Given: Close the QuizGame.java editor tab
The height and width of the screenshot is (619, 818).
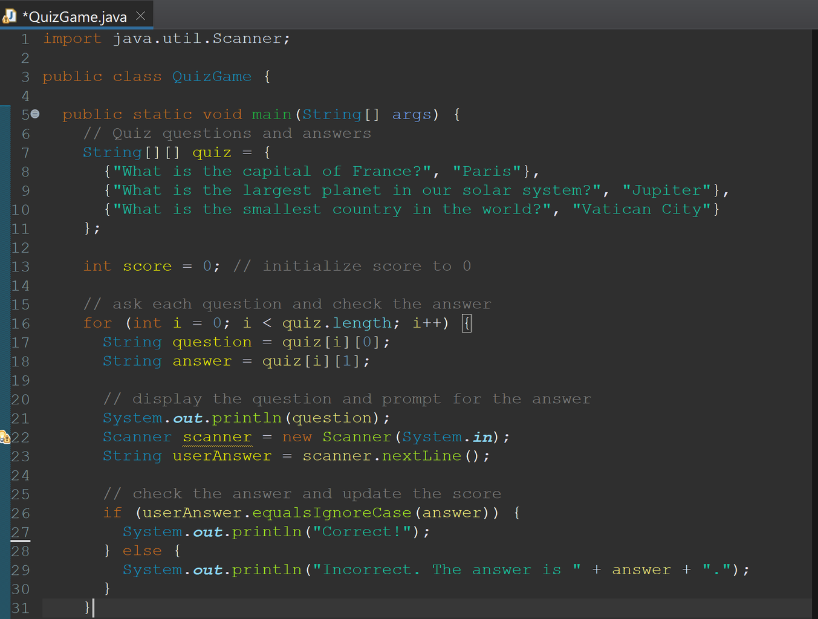Looking at the screenshot, I should click(x=141, y=16).
